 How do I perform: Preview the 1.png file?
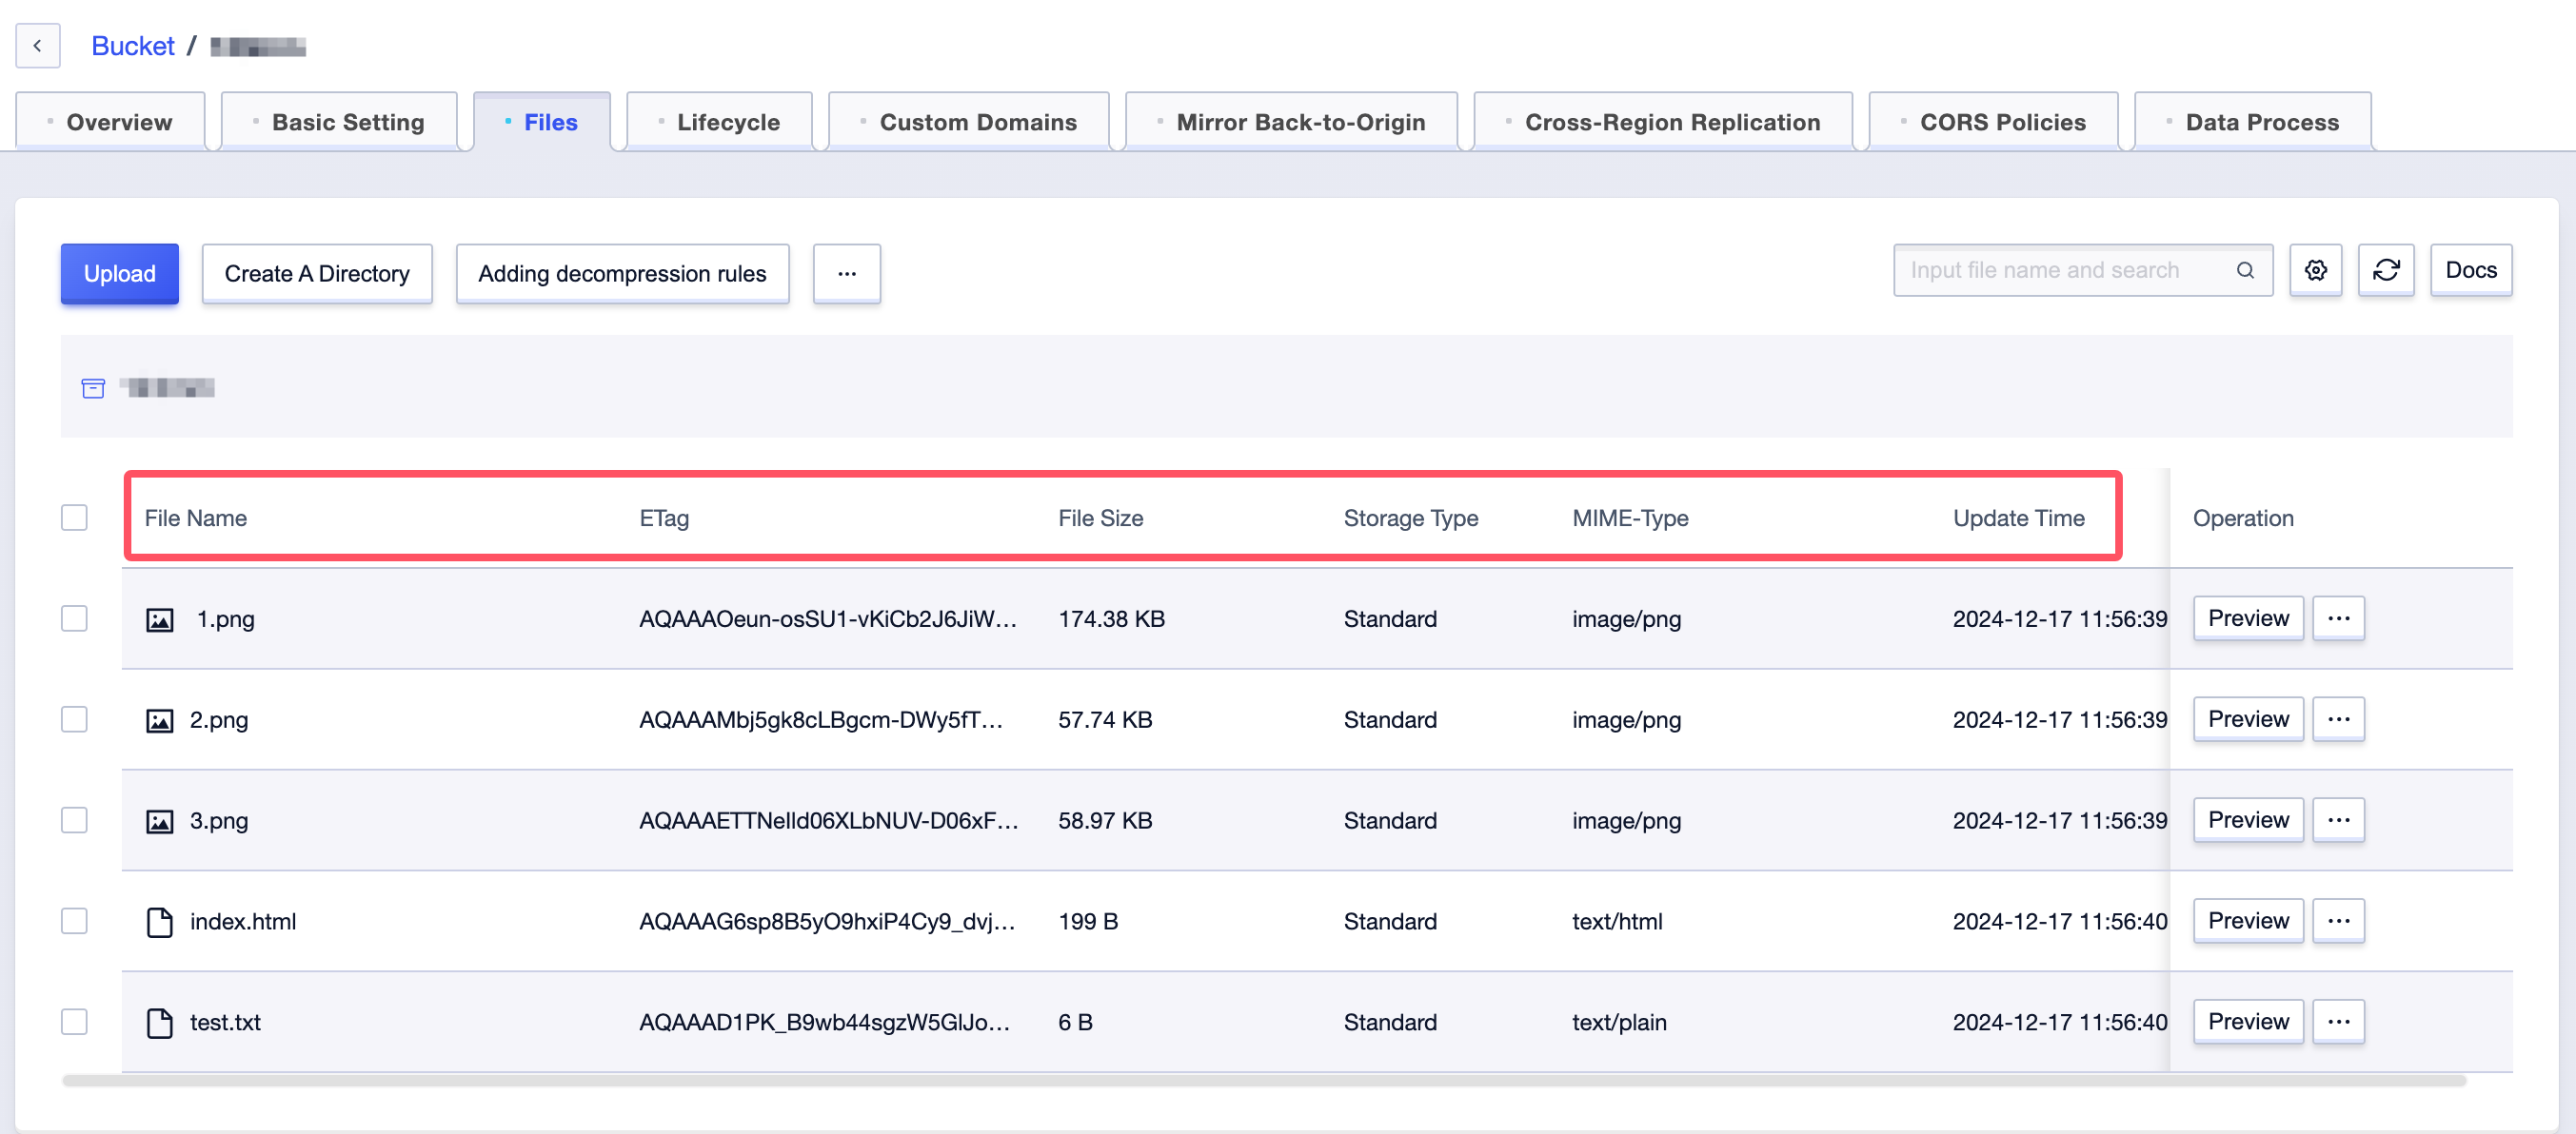[x=2248, y=618]
